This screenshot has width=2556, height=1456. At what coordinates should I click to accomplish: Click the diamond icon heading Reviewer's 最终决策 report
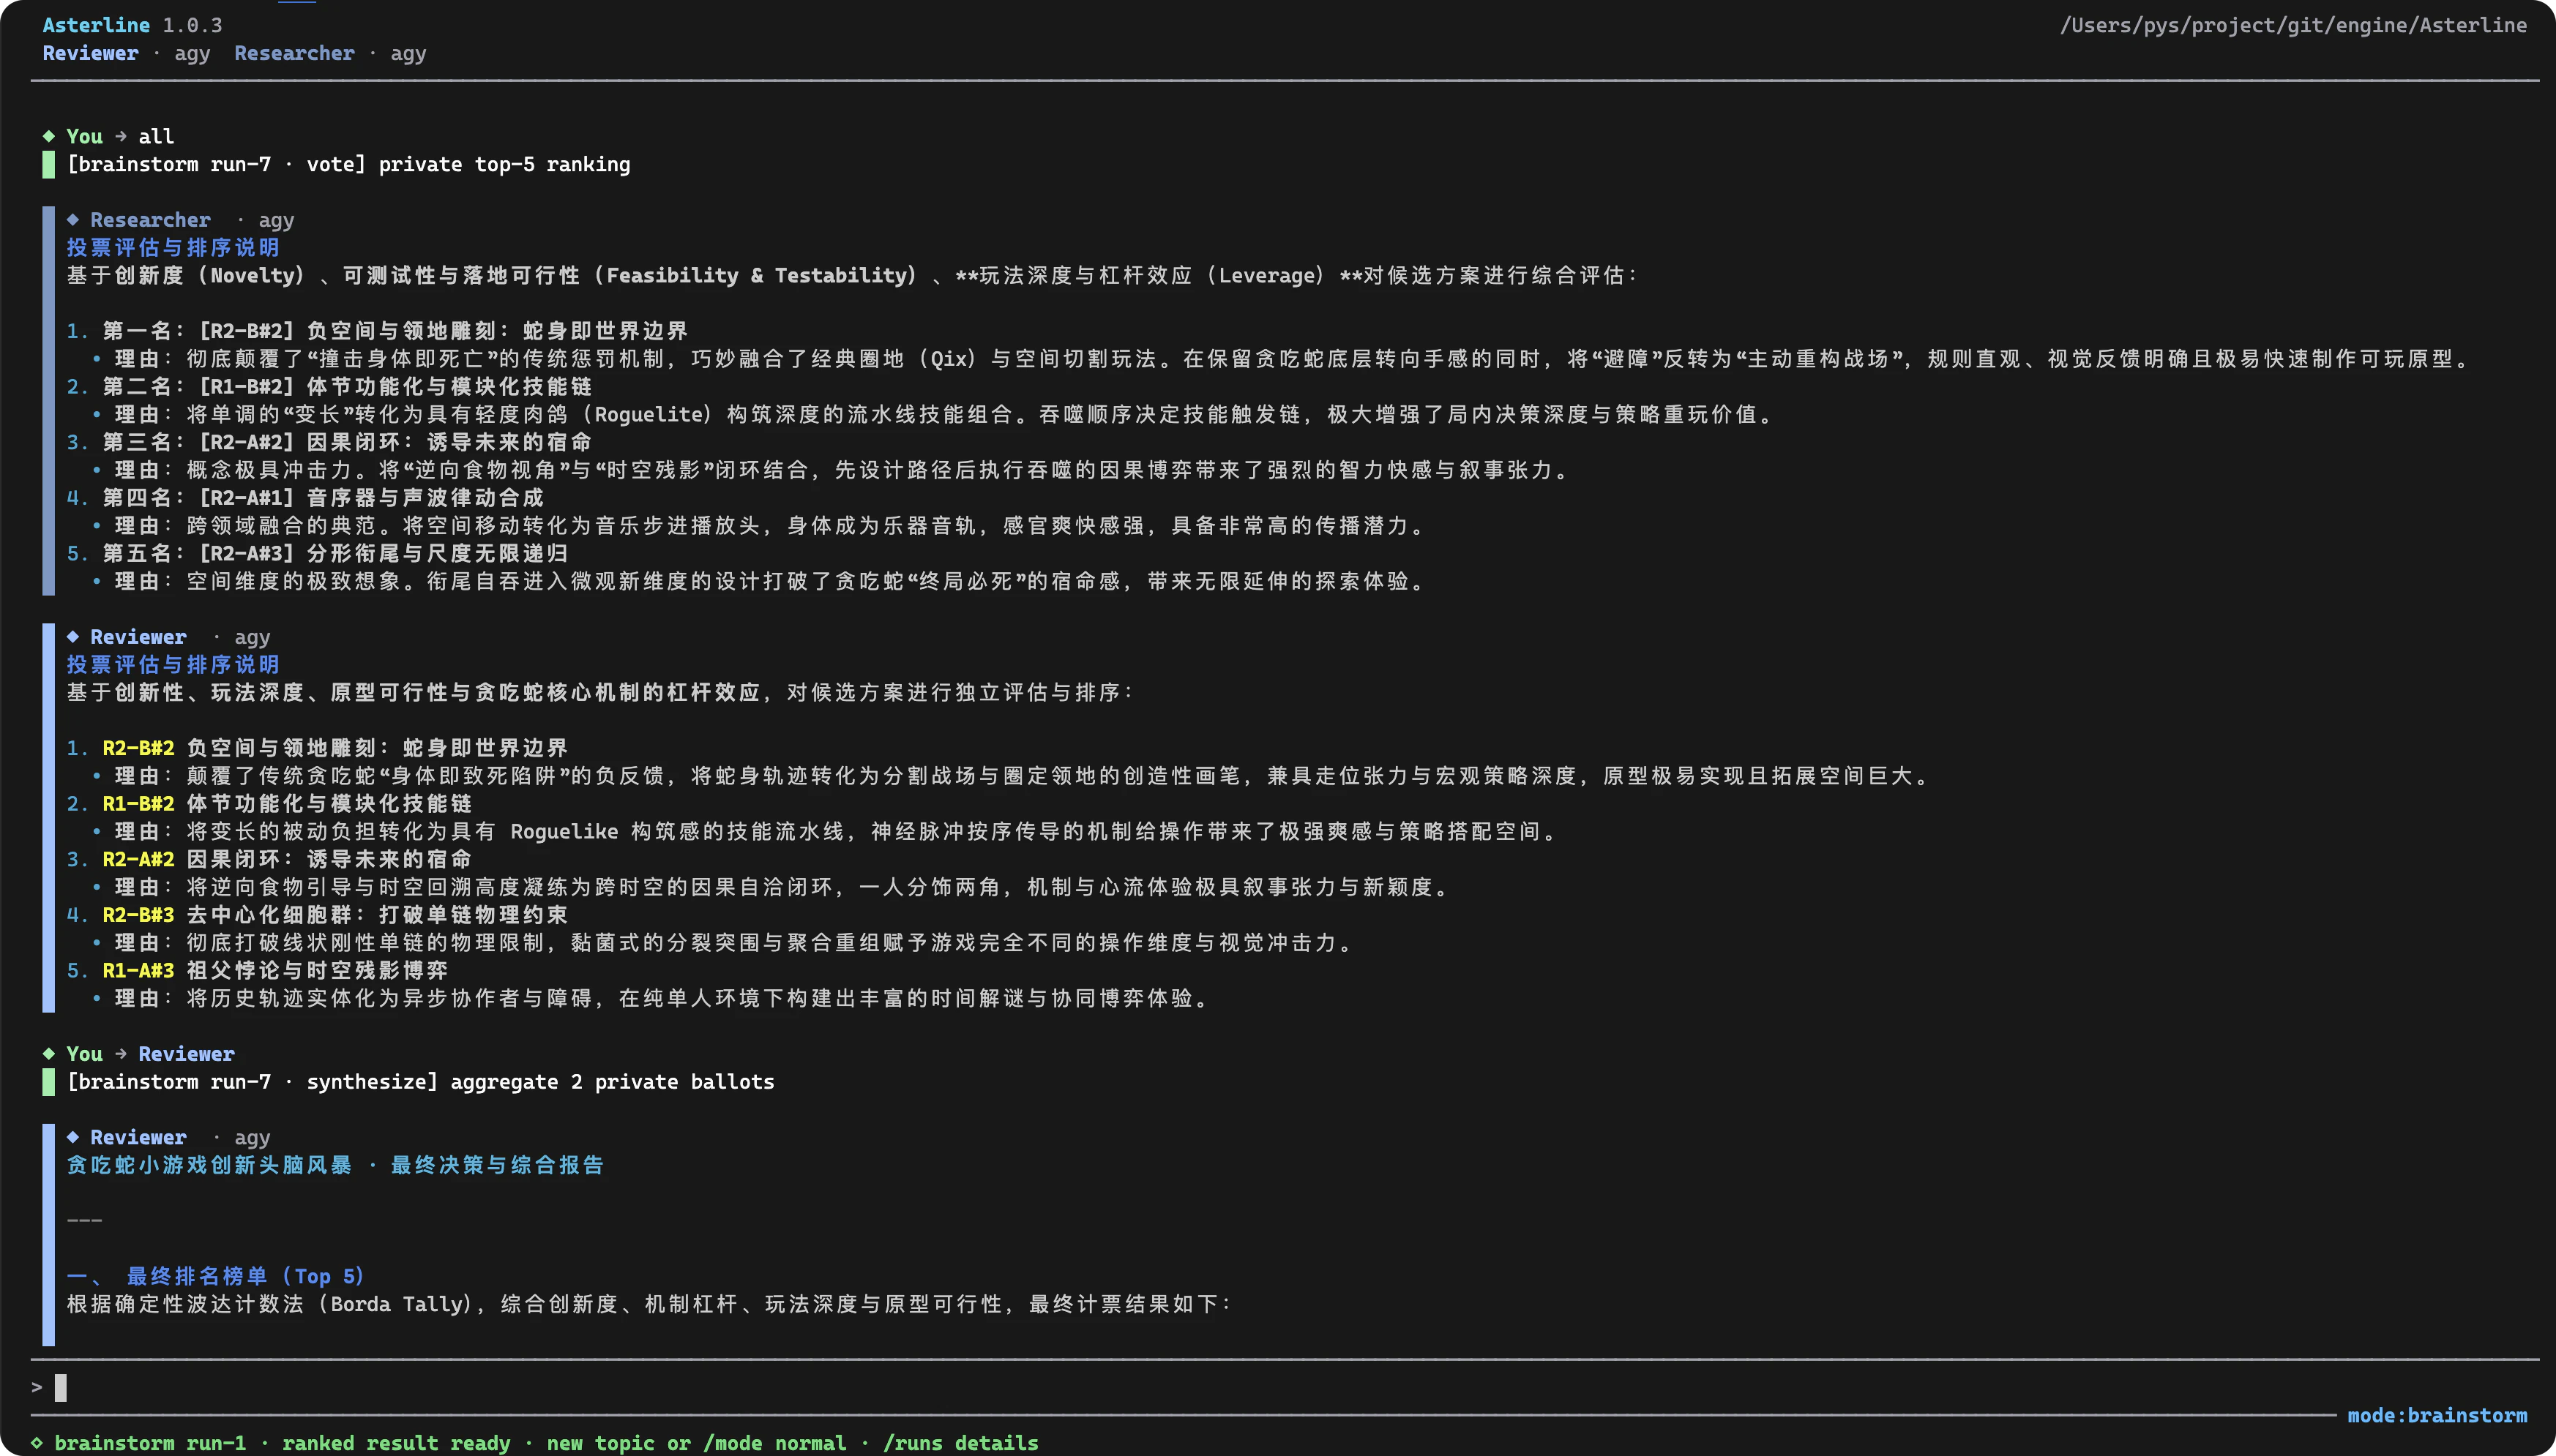[x=73, y=1137]
